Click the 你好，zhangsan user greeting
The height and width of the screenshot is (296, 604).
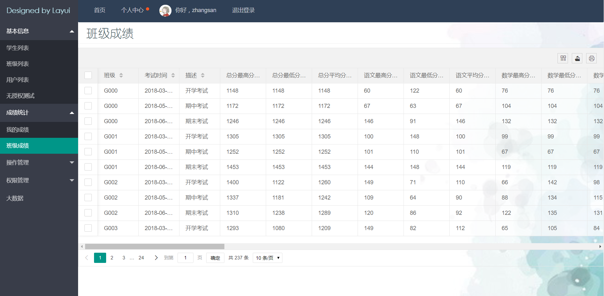[196, 11]
